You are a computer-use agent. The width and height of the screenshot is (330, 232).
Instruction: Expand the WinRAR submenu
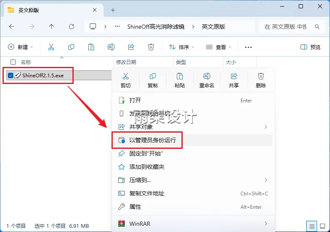pos(266,224)
